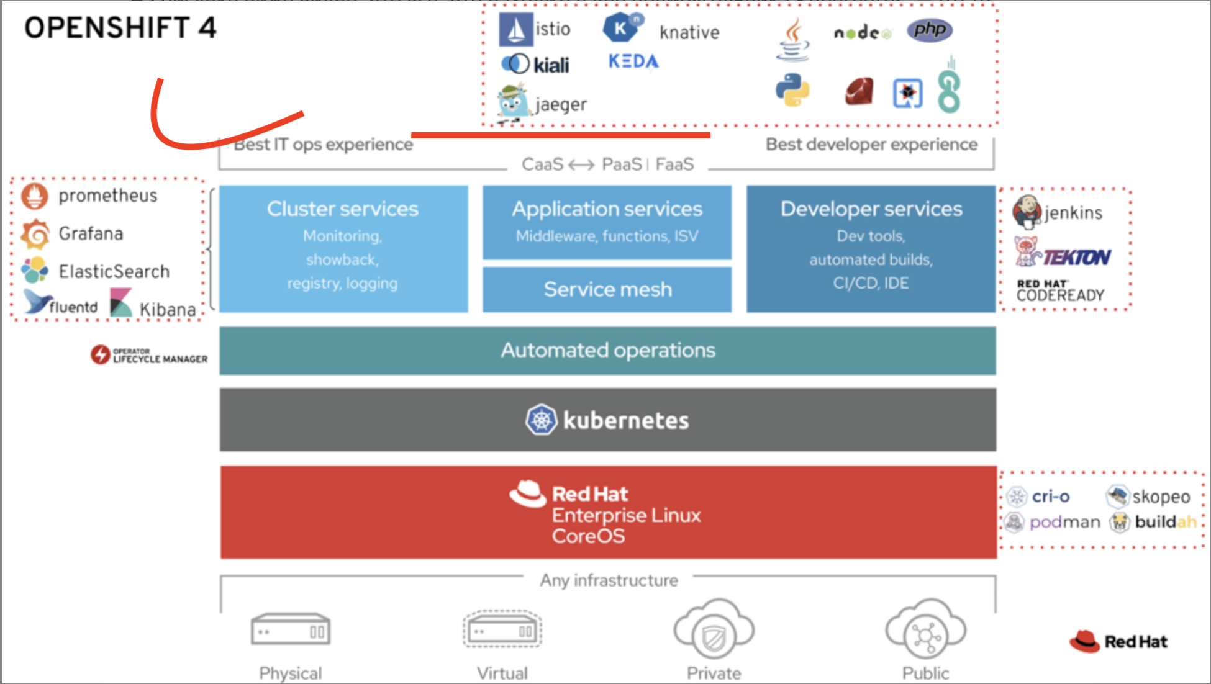Screen dimensions: 1211x684
Task: Click the Grafana swirl icon
Action: tap(35, 234)
